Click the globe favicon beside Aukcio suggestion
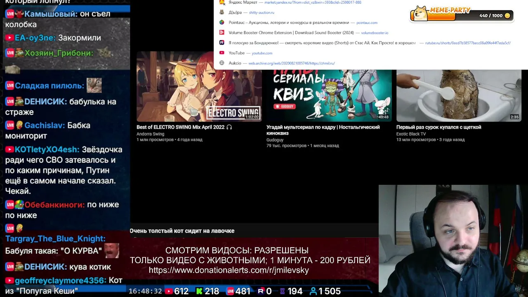Viewport: 528px width, 297px height. tap(222, 63)
